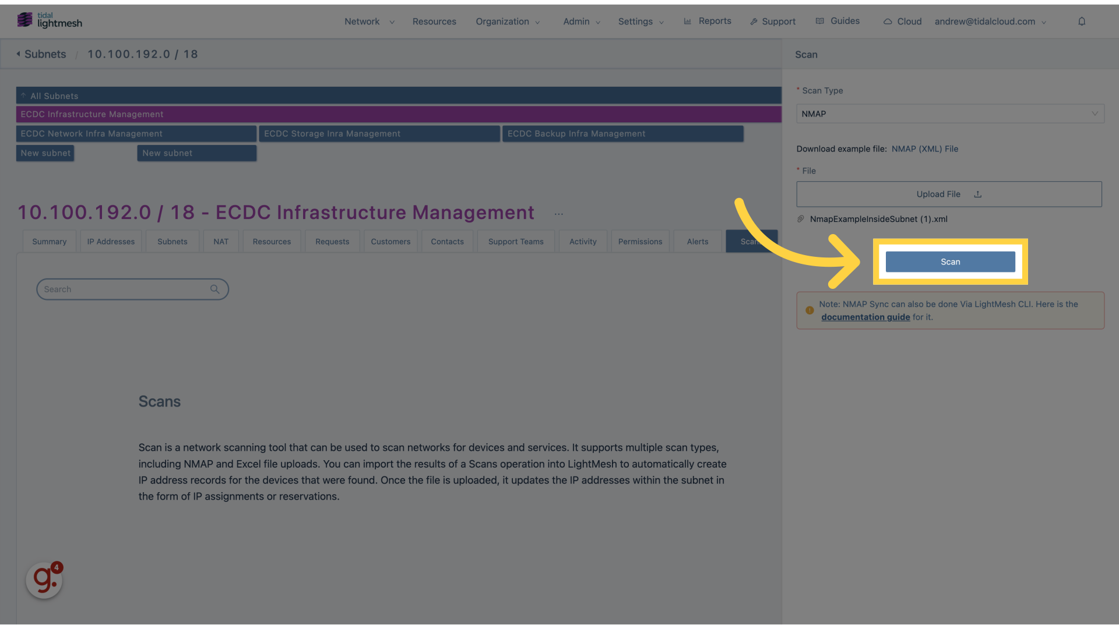Image resolution: width=1119 pixels, height=629 pixels.
Task: Open the Resources top menu item
Action: point(434,22)
